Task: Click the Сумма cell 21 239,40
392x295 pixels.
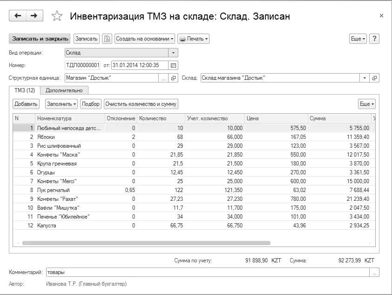Action: pyautogui.click(x=339, y=199)
